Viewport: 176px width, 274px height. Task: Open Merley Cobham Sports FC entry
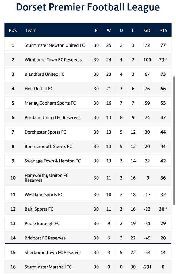[x=50, y=103]
